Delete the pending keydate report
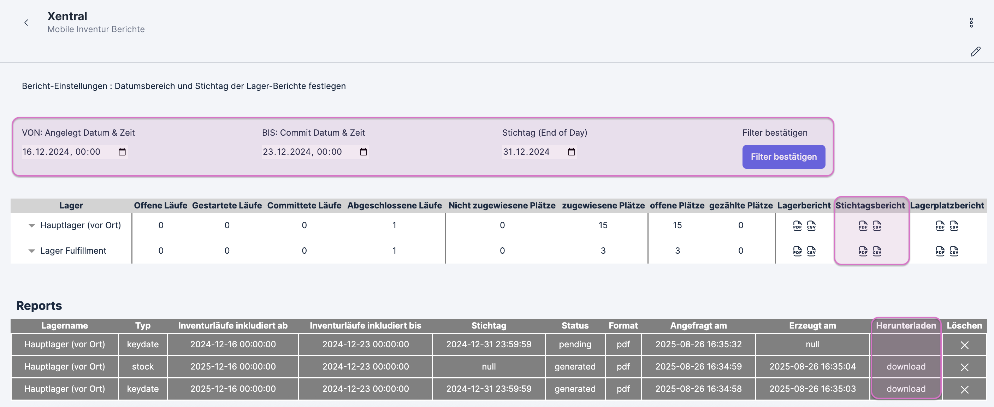This screenshot has width=994, height=407. click(x=964, y=345)
